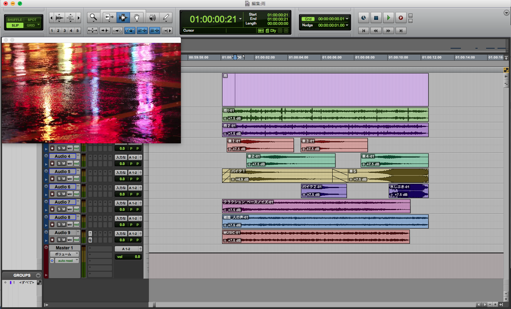This screenshot has width=511, height=309.
Task: Toggle Automation Follows Edit
Action: coord(130,31)
